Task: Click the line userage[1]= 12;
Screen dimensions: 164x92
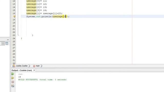Action: click(37, 4)
